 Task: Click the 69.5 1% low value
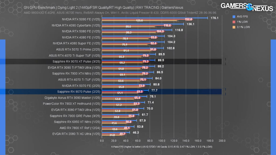tap(140, 92)
